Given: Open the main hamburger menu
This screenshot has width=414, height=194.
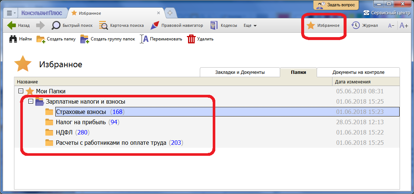Looking at the screenshot, I should click(11, 13).
